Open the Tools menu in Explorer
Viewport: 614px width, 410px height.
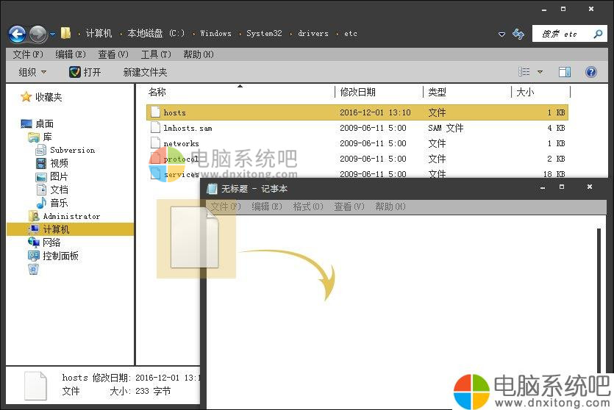tap(155, 54)
